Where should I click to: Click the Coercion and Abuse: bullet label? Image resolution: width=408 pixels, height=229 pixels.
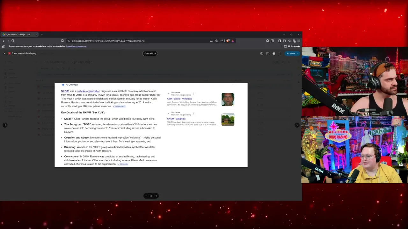point(77,138)
